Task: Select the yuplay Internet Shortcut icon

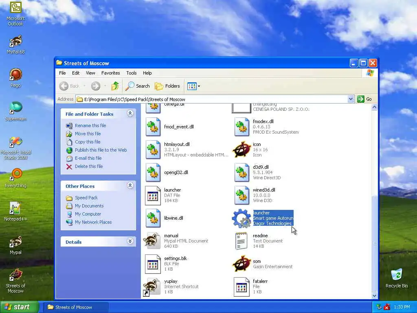Action: (x=152, y=287)
